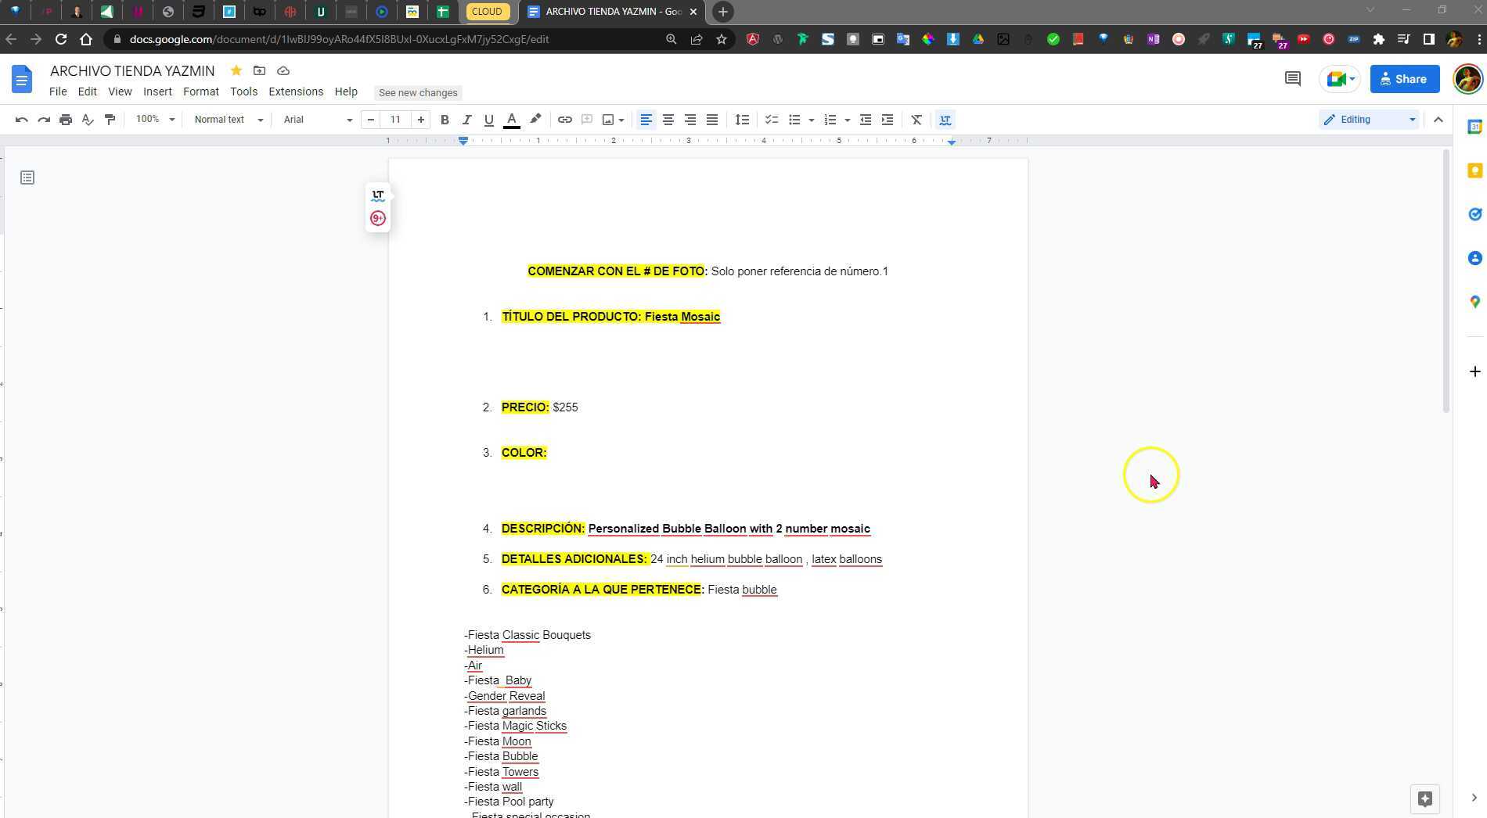Open line and paragraph spacing
Screen dimensions: 1487x818
pyautogui.click(x=742, y=120)
